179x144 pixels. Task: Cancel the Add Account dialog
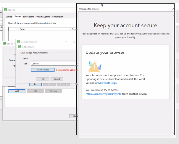57,79
